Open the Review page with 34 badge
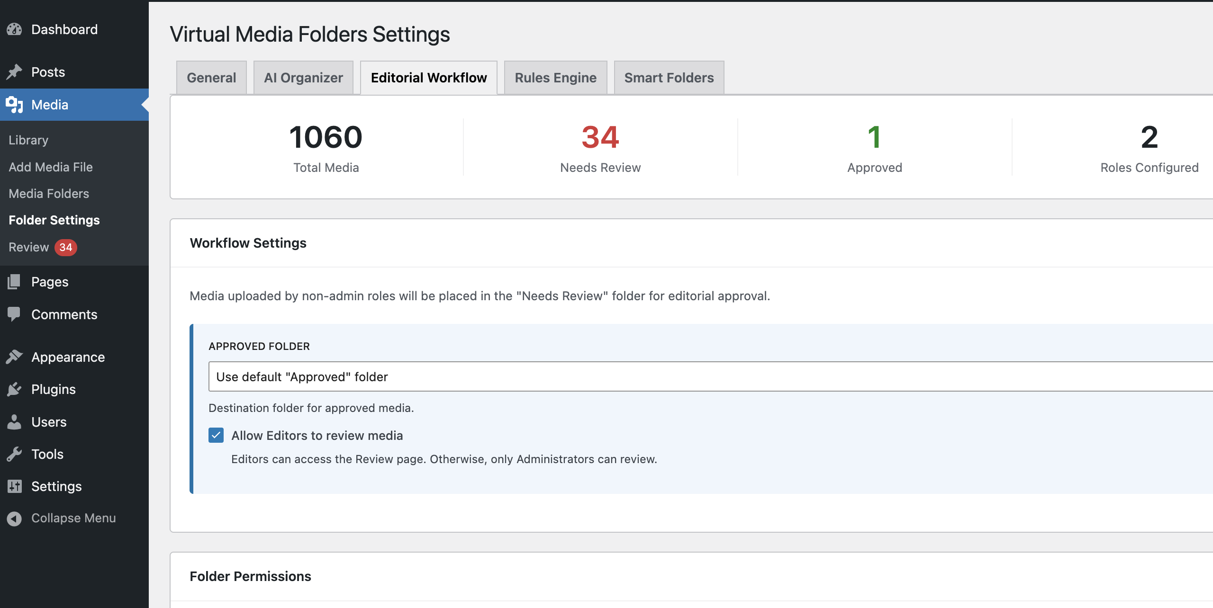Screen dimensions: 1213x608 pyautogui.click(x=29, y=247)
